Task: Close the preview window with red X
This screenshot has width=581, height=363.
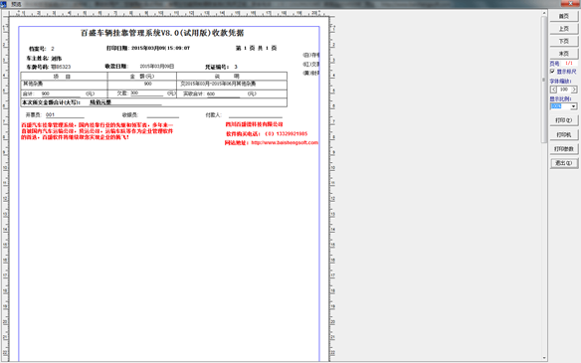Action: 570,3
